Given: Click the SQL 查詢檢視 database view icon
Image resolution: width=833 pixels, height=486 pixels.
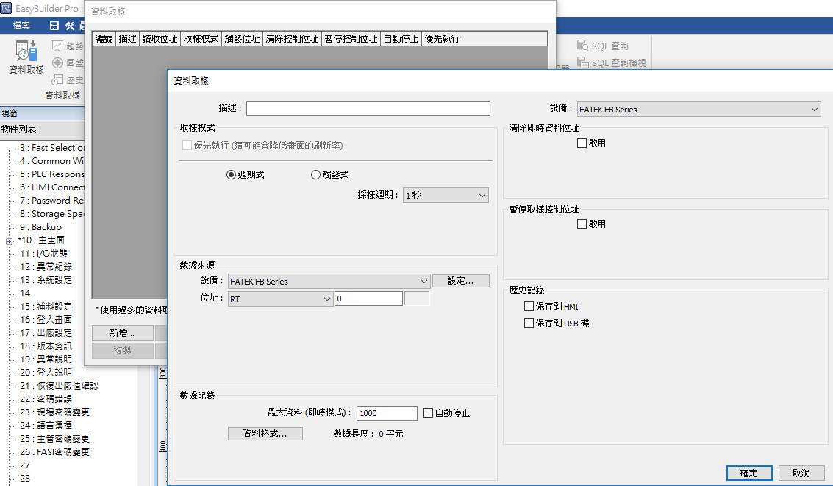Looking at the screenshot, I should point(582,63).
